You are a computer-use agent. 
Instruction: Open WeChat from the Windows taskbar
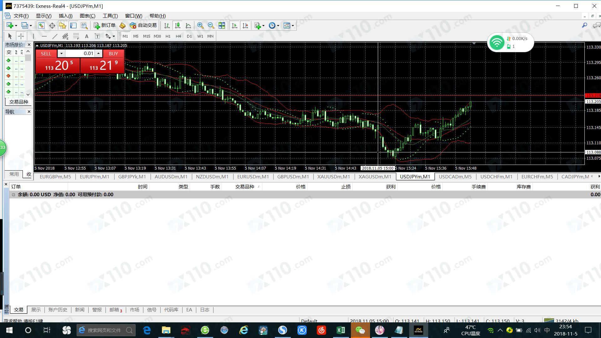pos(360,330)
